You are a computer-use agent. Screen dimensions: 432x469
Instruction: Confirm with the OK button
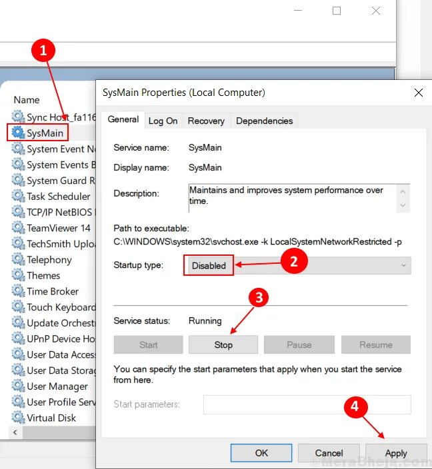click(261, 453)
